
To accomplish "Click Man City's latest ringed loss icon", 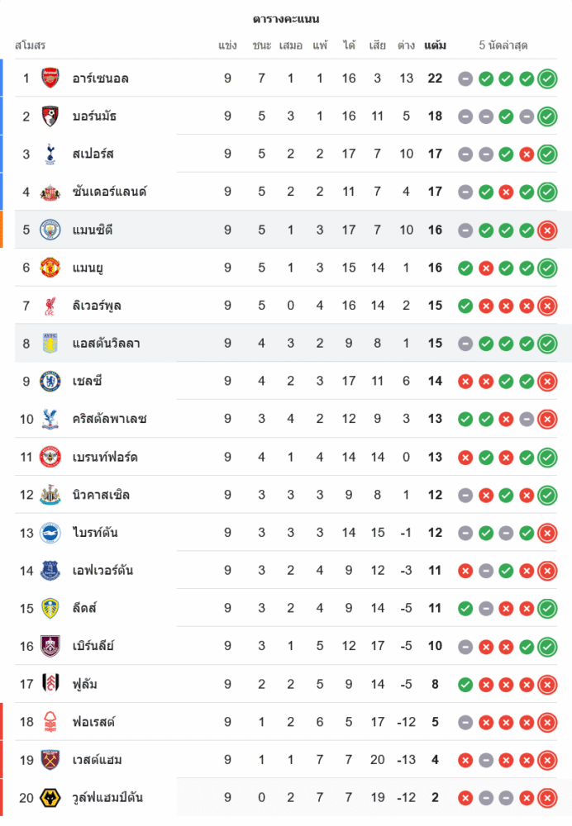I will pyautogui.click(x=546, y=230).
